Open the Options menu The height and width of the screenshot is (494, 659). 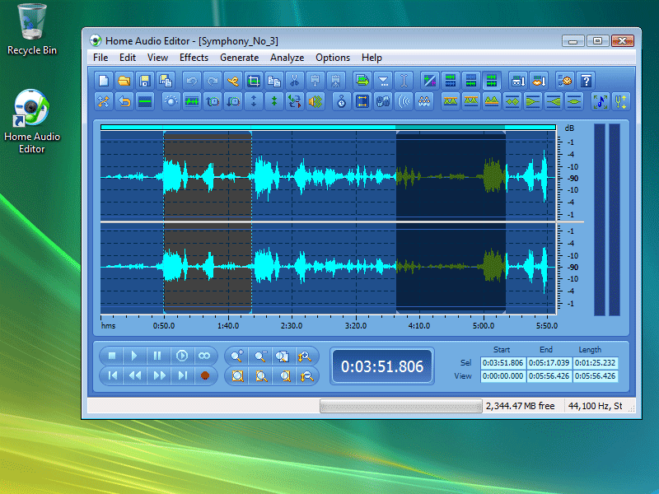coord(333,58)
